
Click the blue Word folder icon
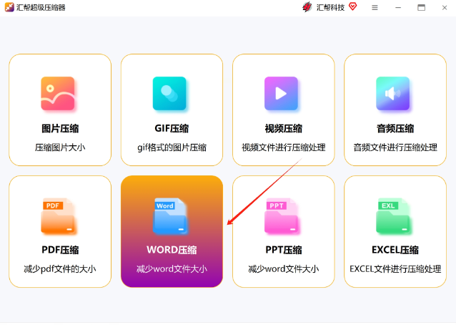coord(170,215)
